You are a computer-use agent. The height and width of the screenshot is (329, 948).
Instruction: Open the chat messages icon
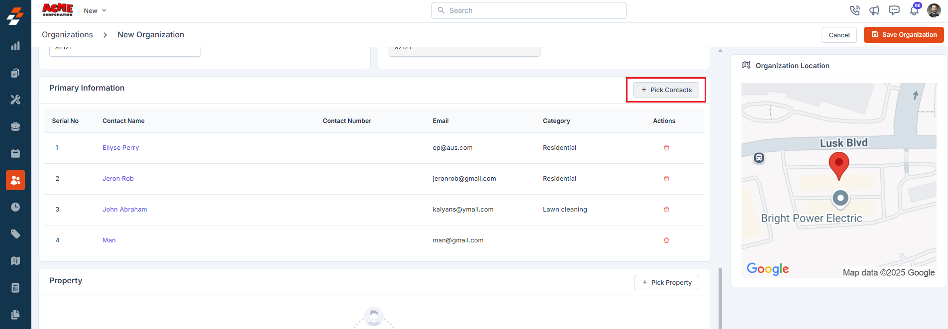click(894, 10)
